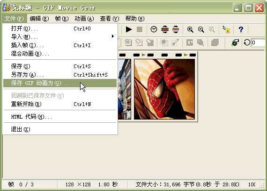The width and height of the screenshot is (267, 191).
Task: Click the zoom out magnifier icon
Action: click(x=201, y=29)
